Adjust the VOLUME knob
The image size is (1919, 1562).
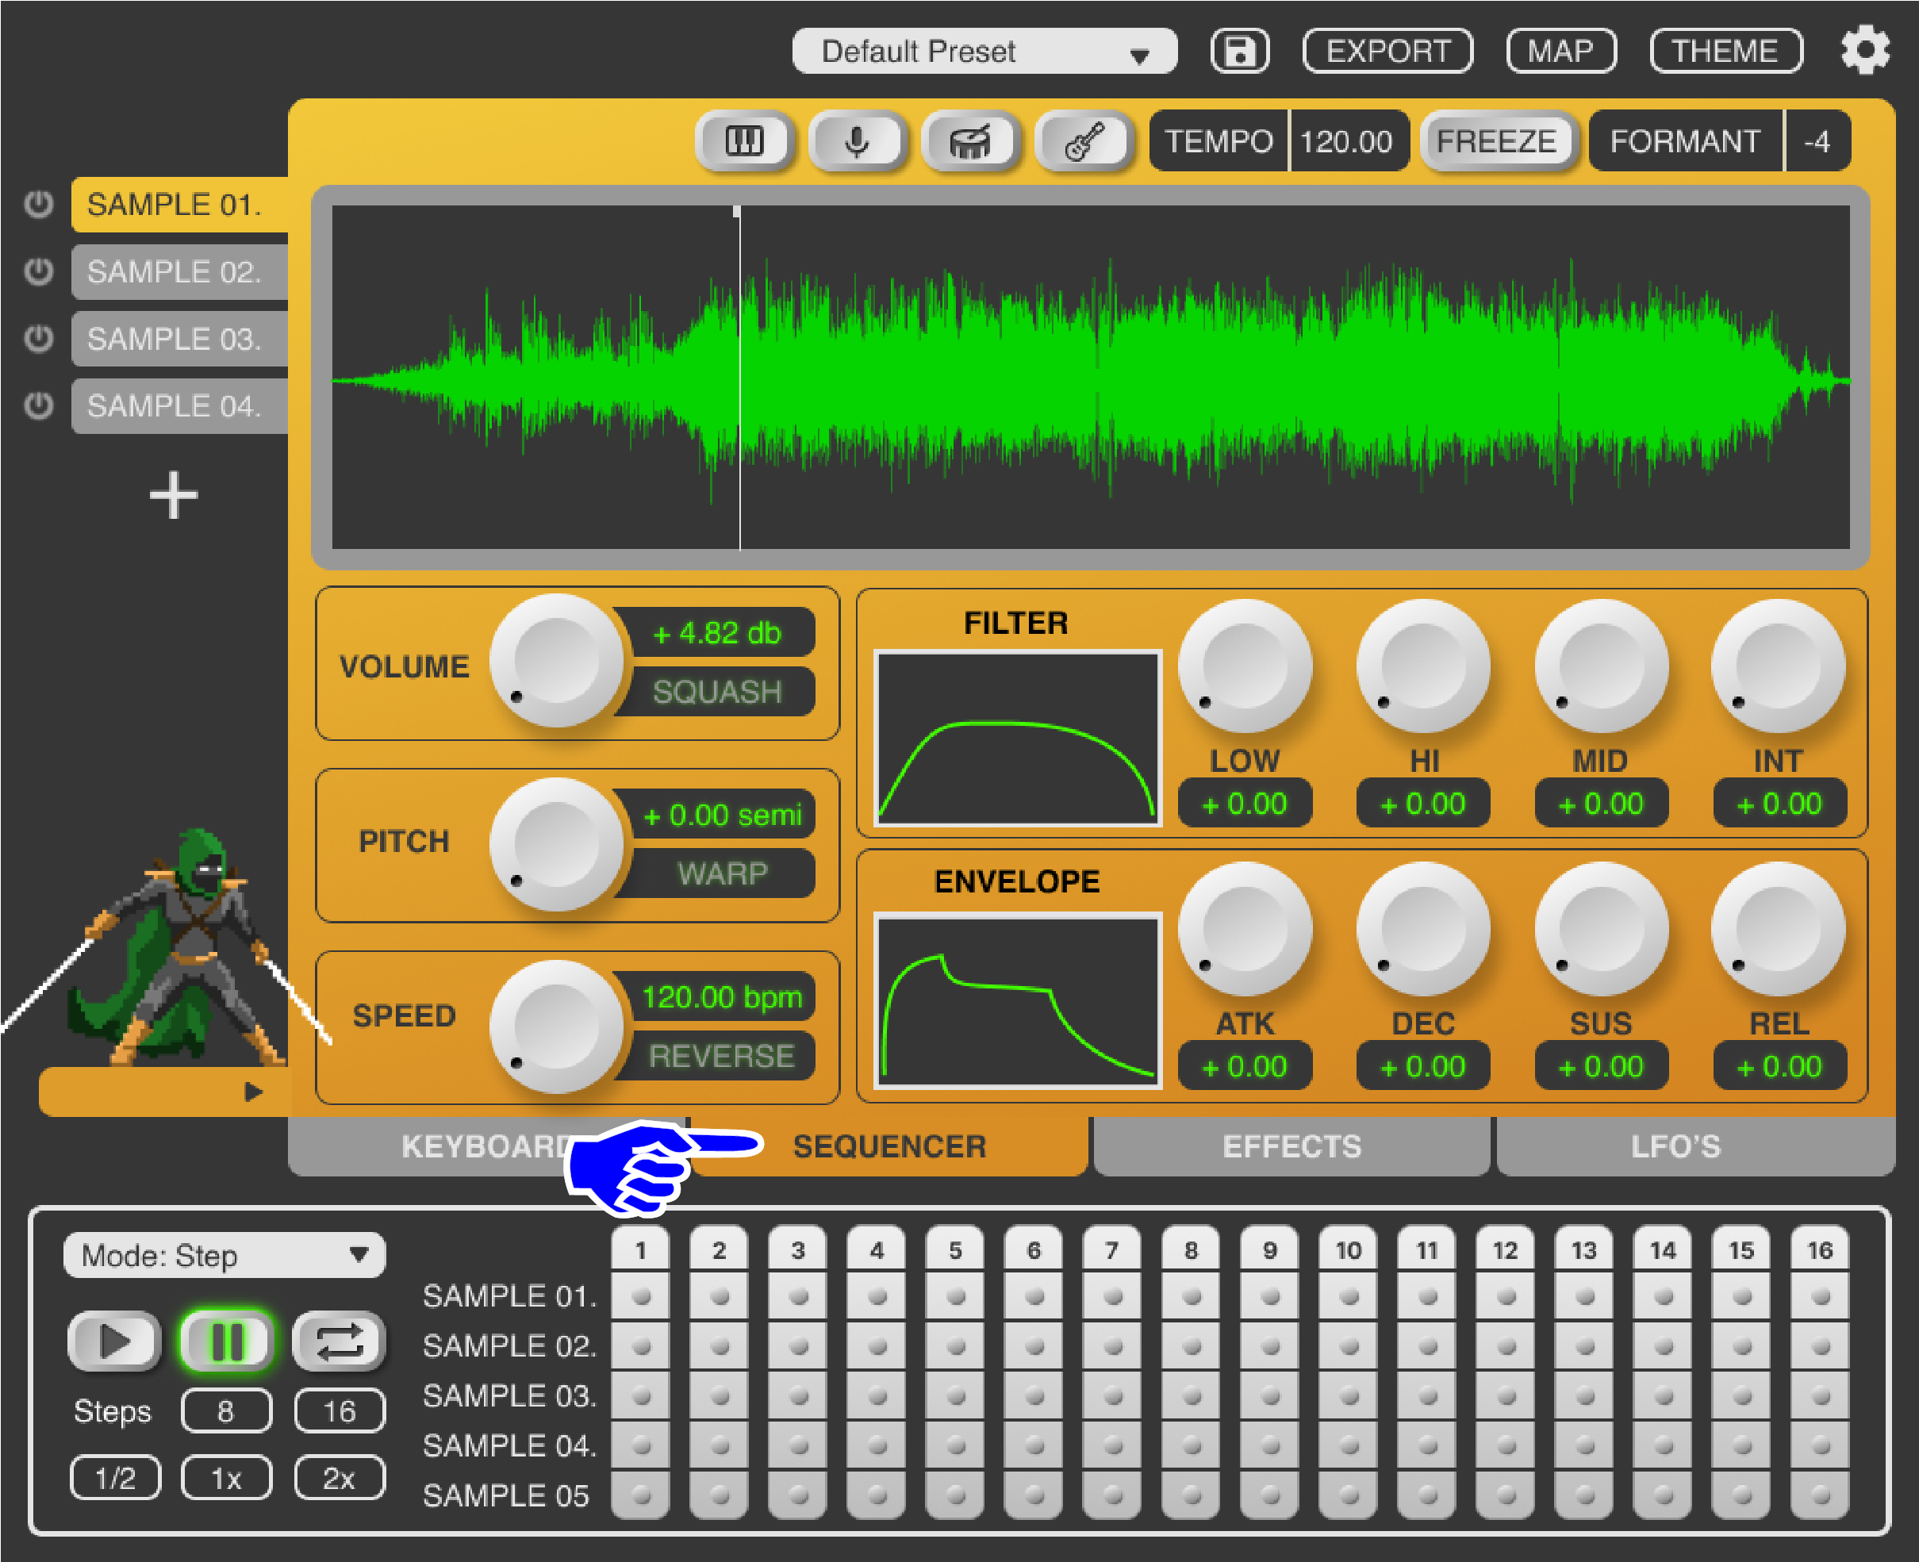(558, 664)
